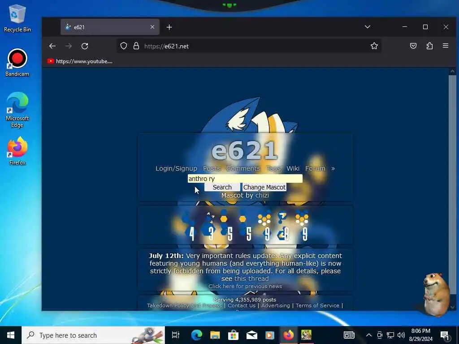Click the Firefox back arrow button
This screenshot has width=459, height=344.
(x=52, y=46)
